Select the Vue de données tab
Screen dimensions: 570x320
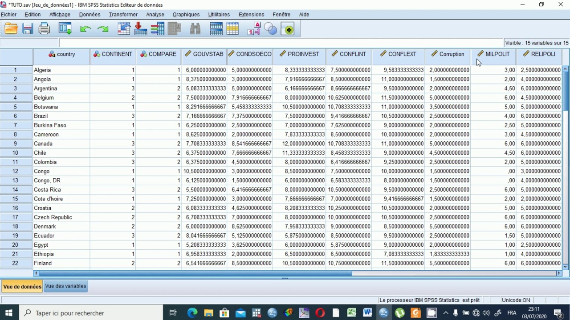coord(22,287)
